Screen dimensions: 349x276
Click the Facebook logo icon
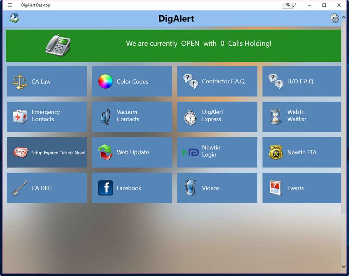coord(106,188)
